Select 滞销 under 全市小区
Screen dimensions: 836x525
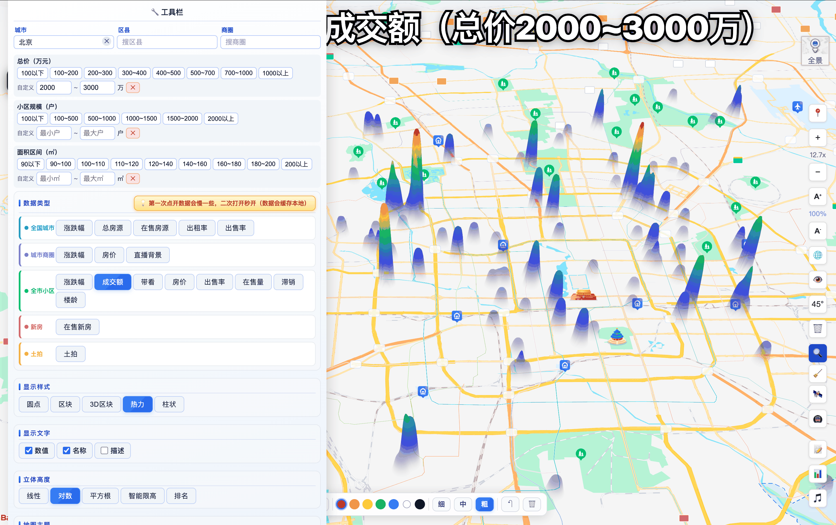tap(288, 282)
